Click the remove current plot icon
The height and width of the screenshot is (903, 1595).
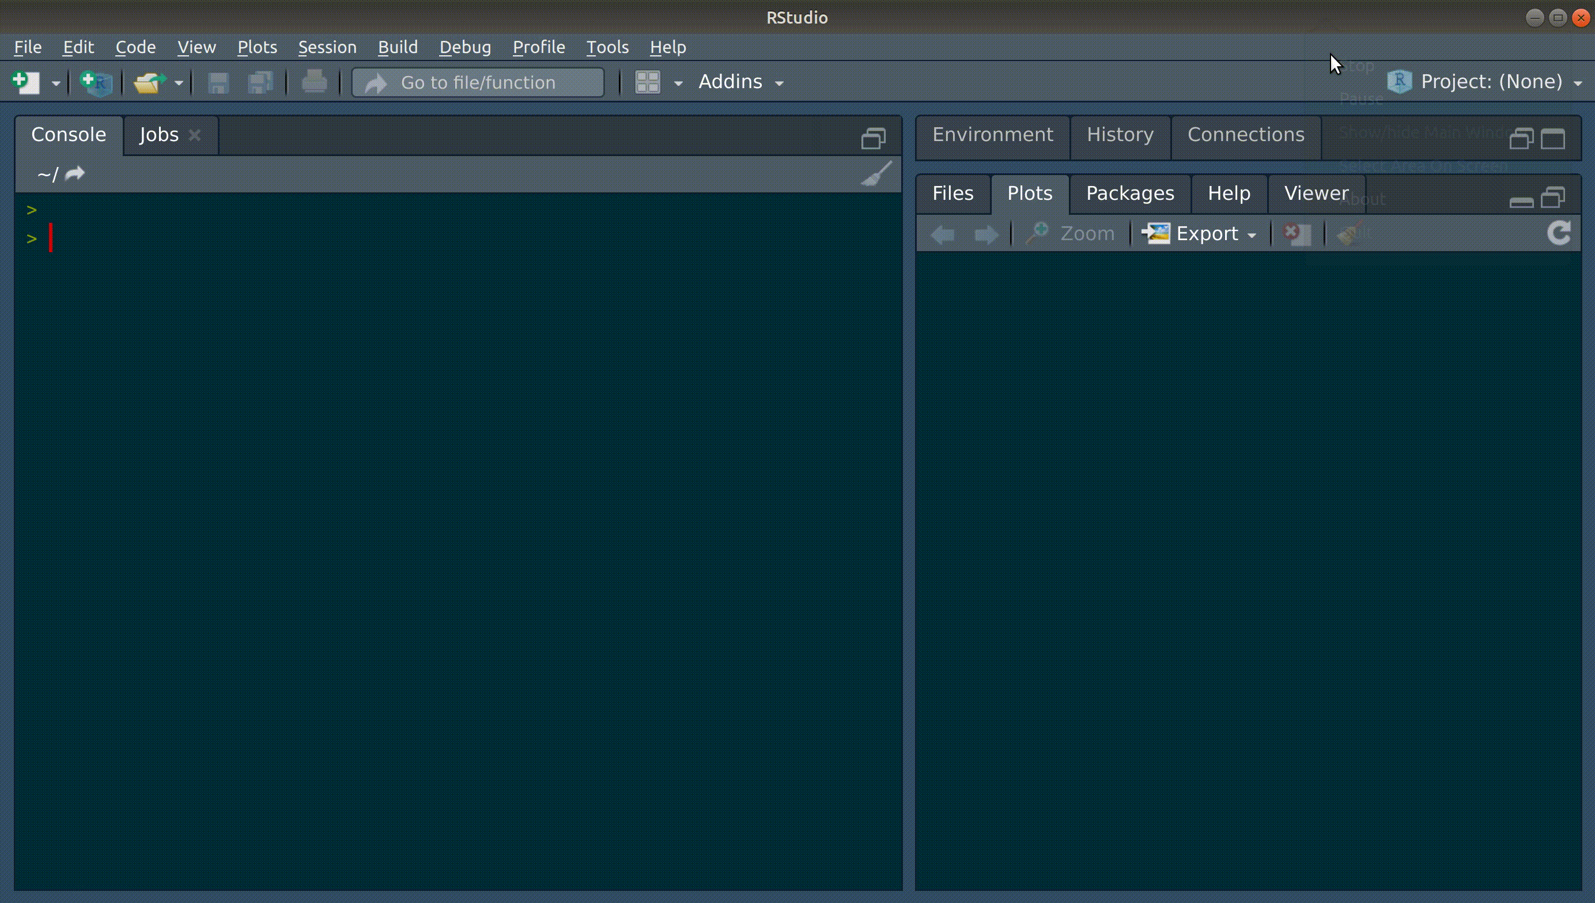[1297, 234]
